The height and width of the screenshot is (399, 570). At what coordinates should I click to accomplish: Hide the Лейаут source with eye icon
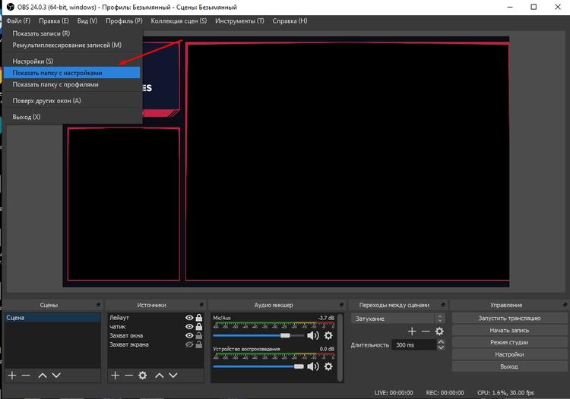click(189, 318)
